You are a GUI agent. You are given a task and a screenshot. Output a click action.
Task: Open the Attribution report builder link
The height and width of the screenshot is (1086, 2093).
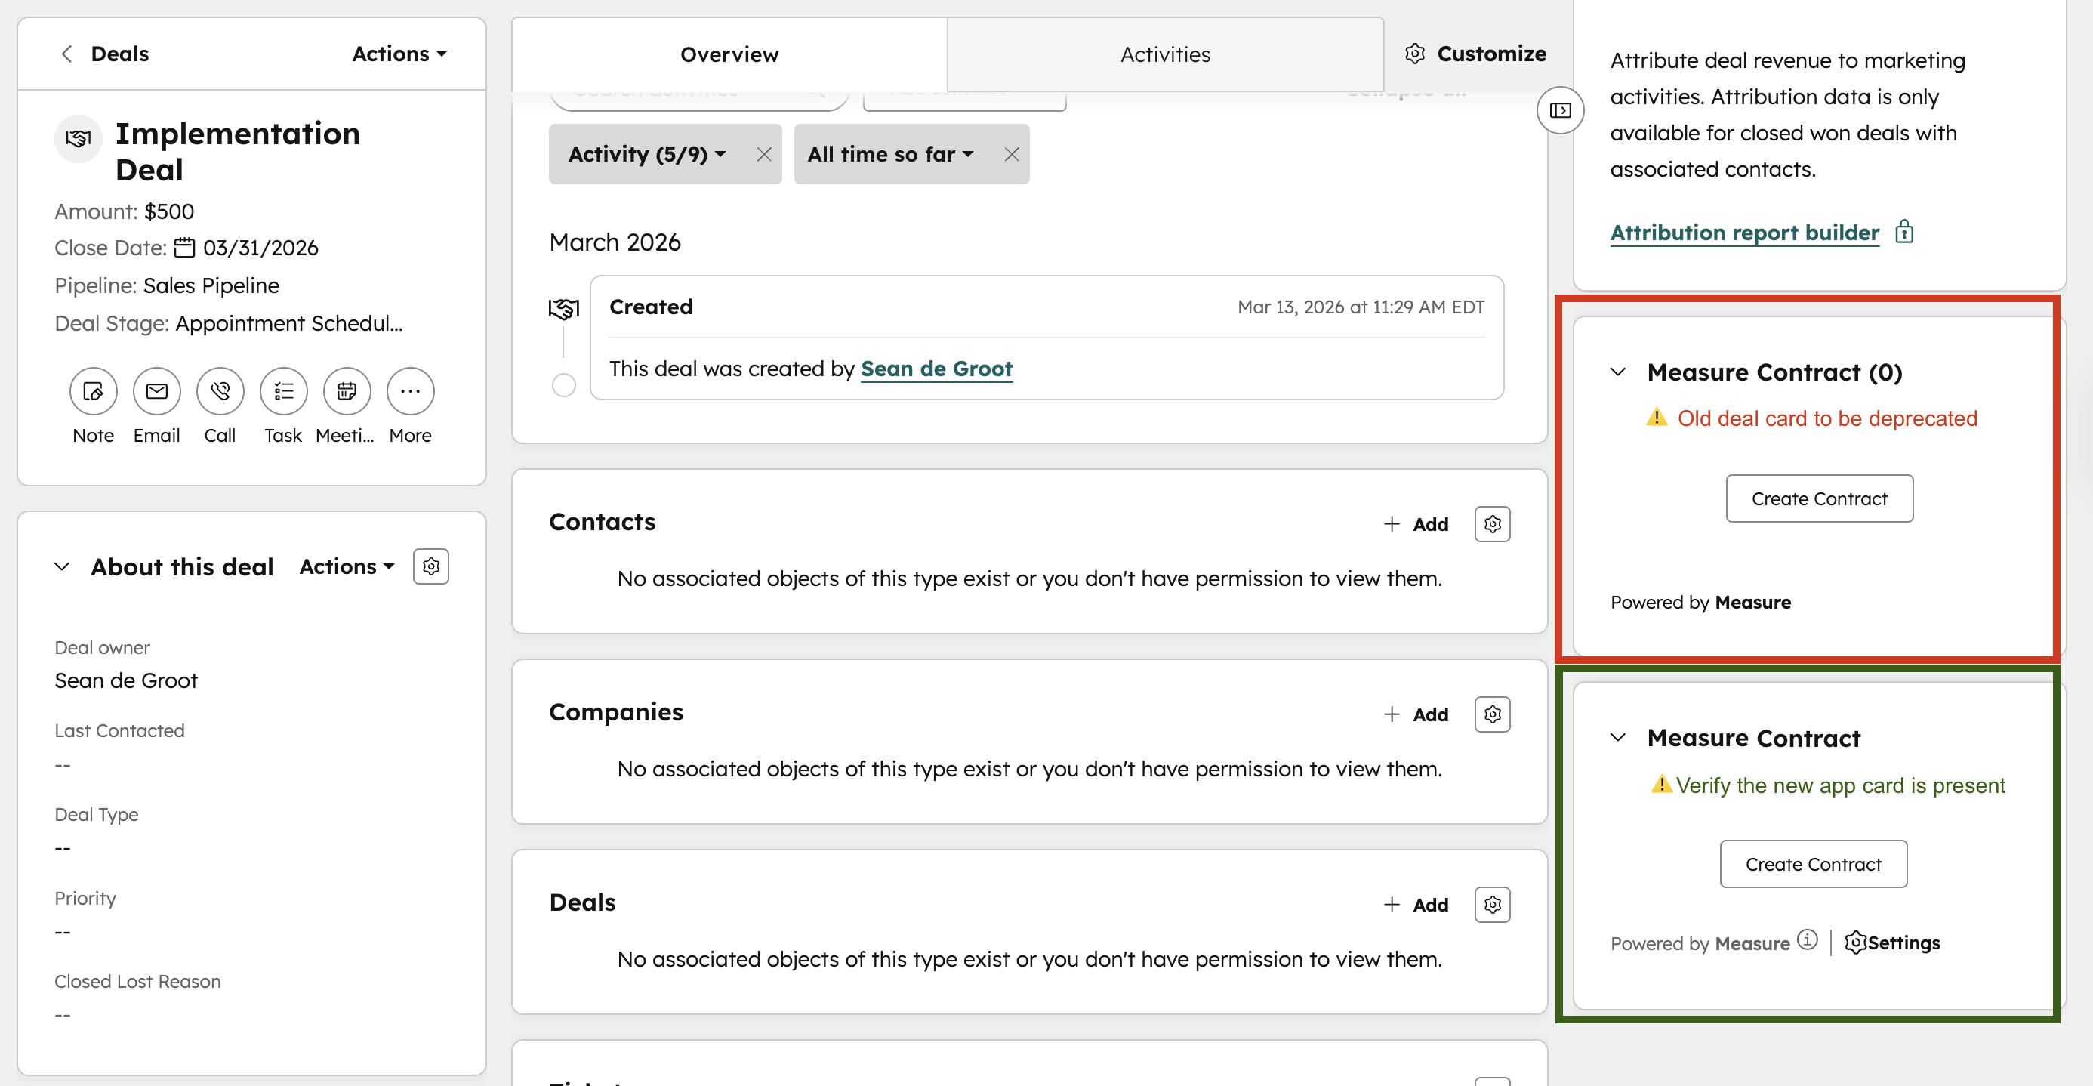[1744, 233]
